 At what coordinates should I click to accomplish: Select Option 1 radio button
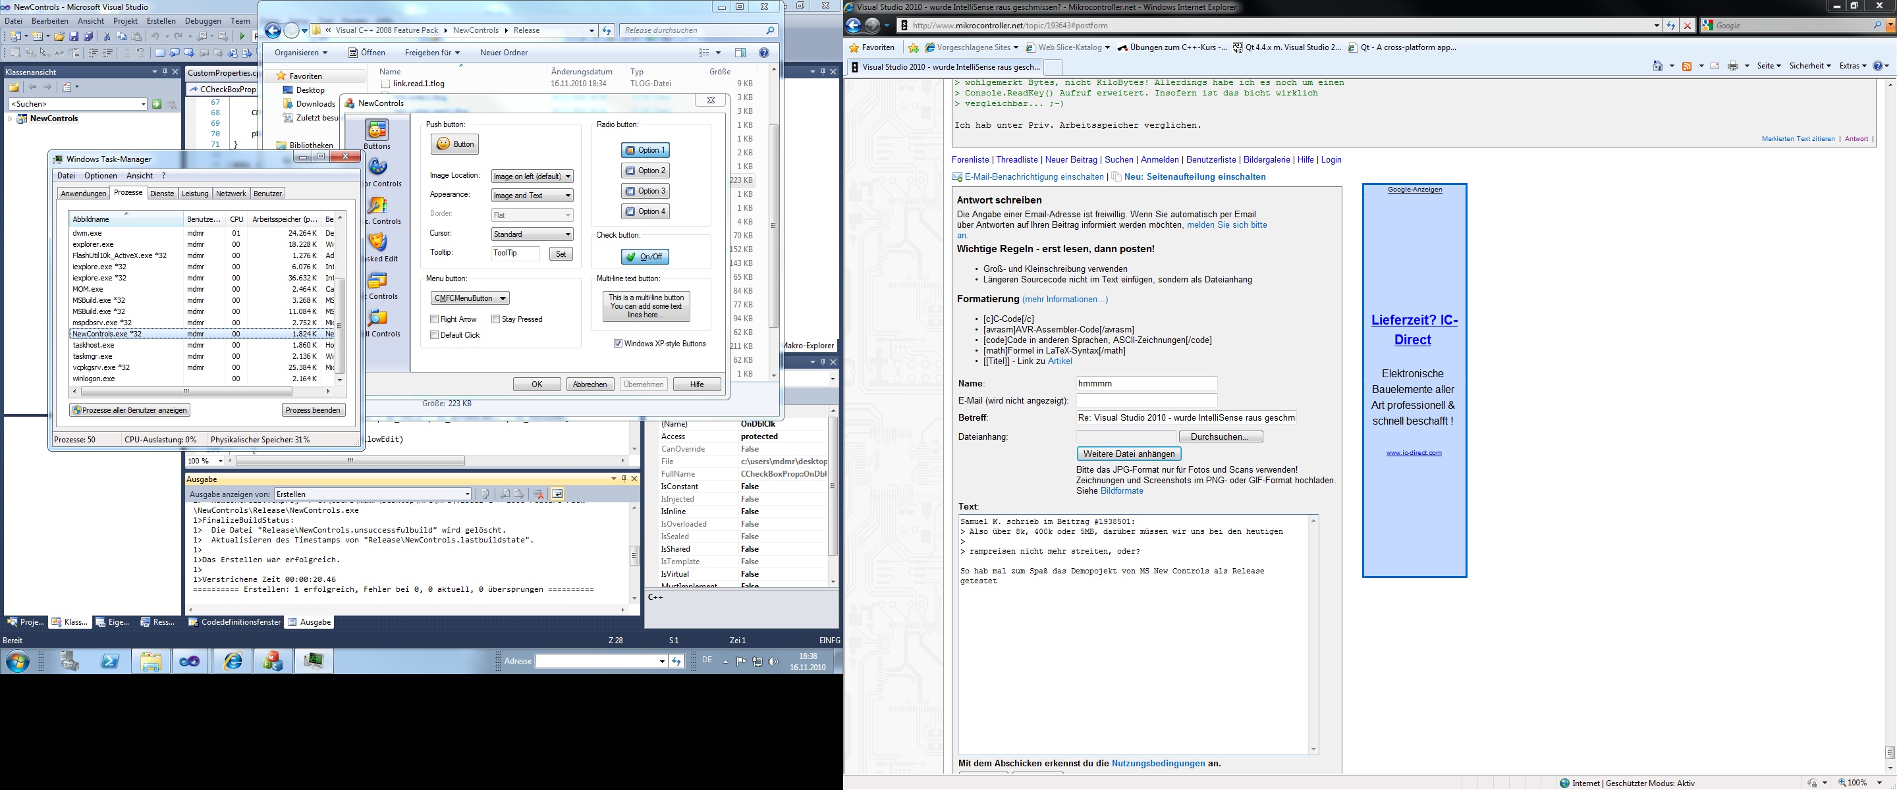(645, 150)
